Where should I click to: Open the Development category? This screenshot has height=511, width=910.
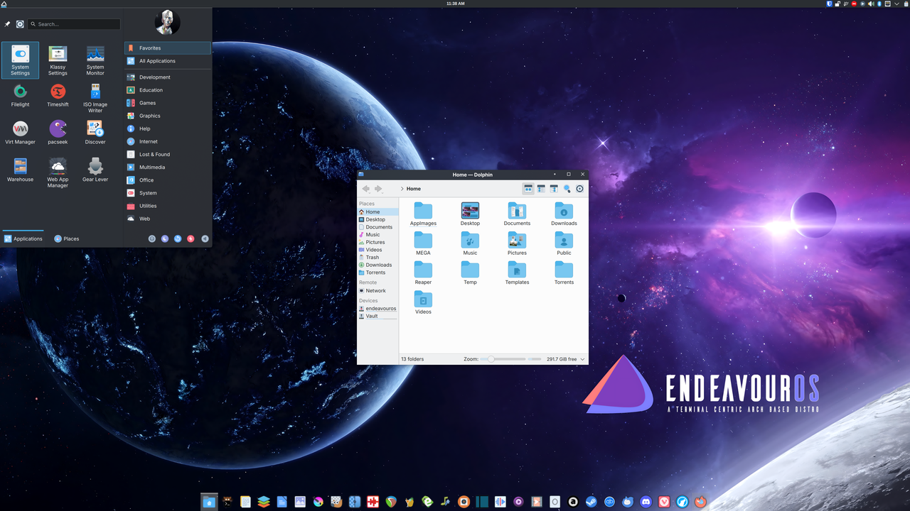(168, 77)
